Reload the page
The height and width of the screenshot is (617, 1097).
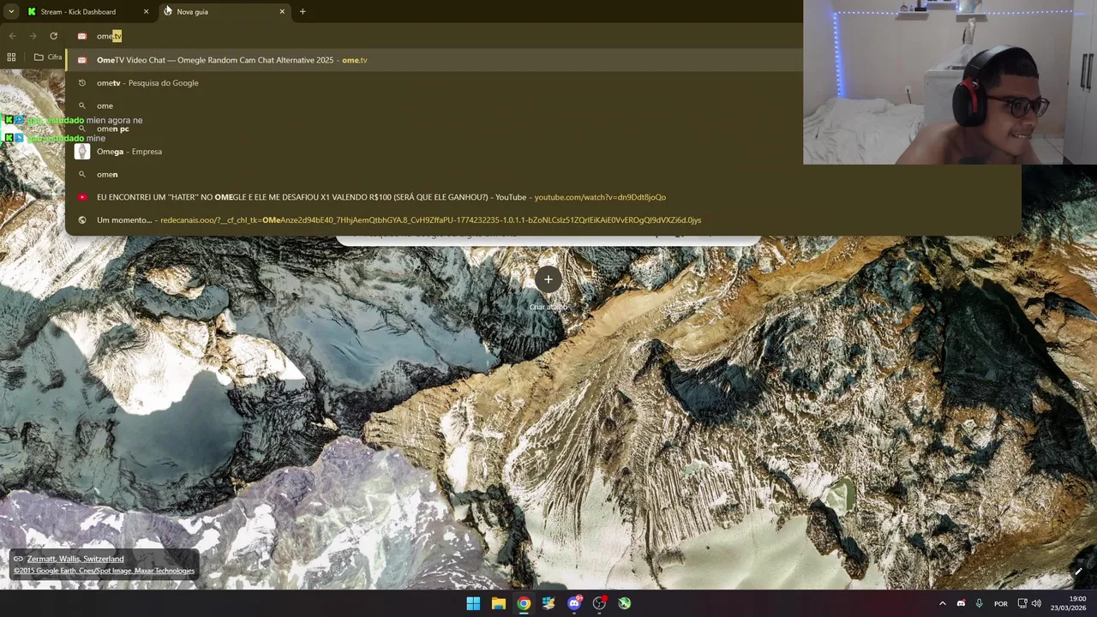53,36
